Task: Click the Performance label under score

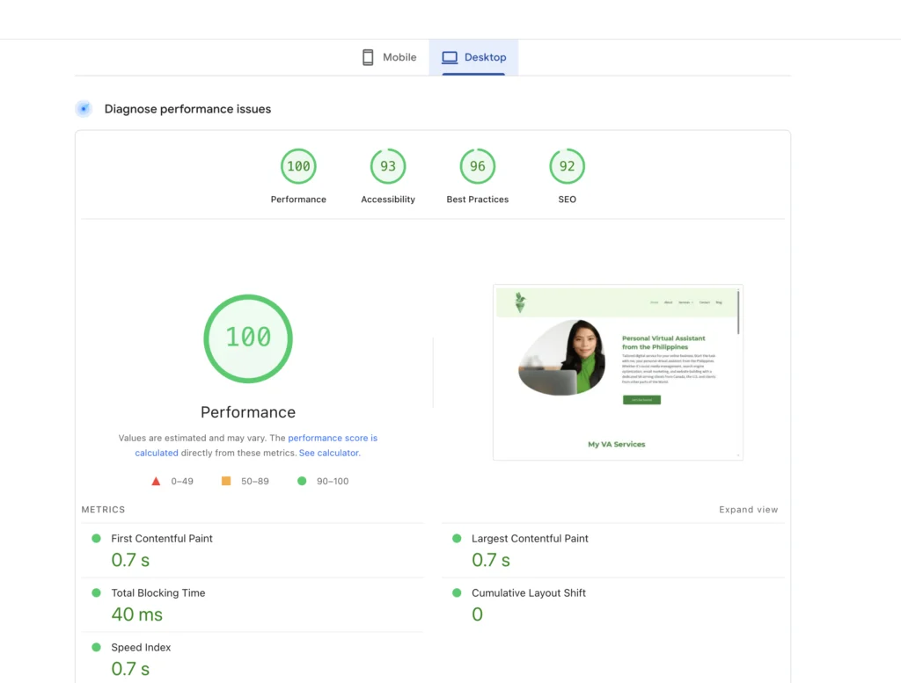Action: point(298,200)
